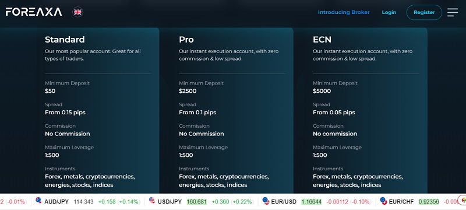The image size is (466, 210).
Task: Click the EUR/CHF flag icon in ticker
Action: pos(383,201)
